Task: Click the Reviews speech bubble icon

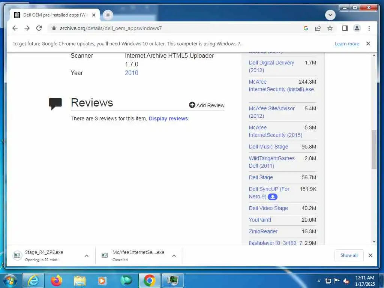Action: (55, 103)
